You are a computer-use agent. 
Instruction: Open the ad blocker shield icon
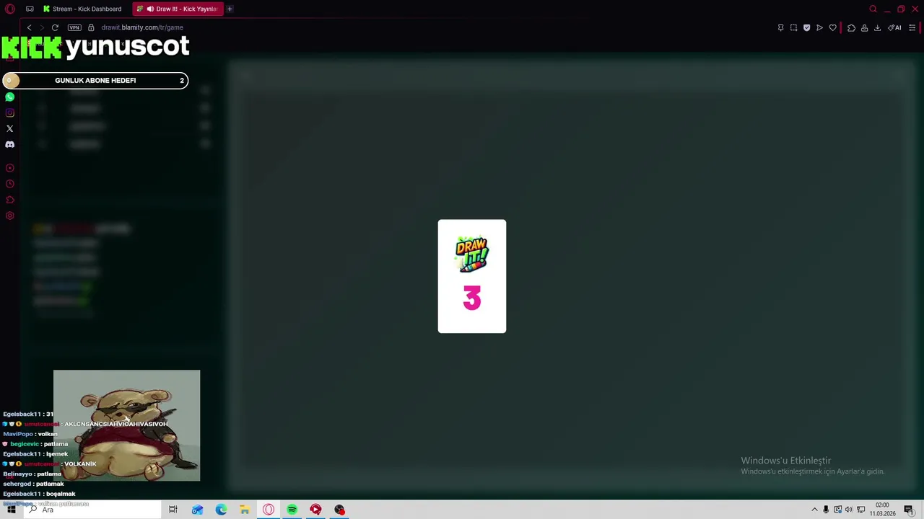806,27
